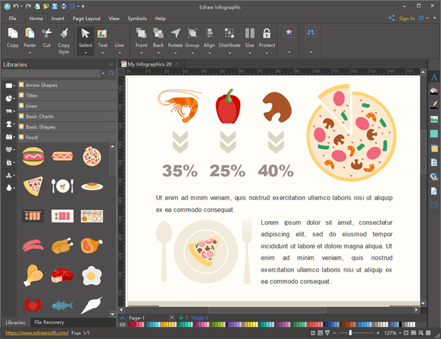Image resolution: width=441 pixels, height=339 pixels.
Task: Expand the Basic Charts library category
Action: click(x=39, y=117)
